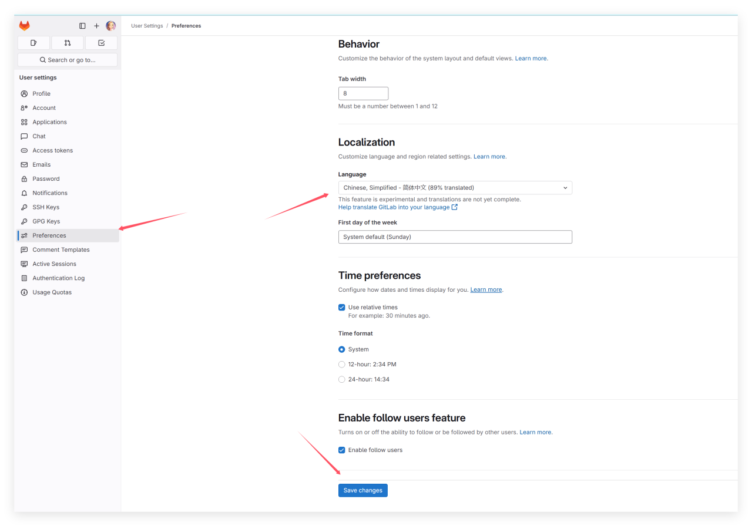Viewport: 752px width, 526px height.
Task: Click Learn more link under Localization
Action: click(x=489, y=157)
